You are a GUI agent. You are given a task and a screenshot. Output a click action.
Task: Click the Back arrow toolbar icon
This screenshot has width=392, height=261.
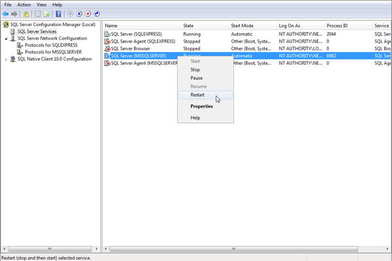(x=5, y=14)
